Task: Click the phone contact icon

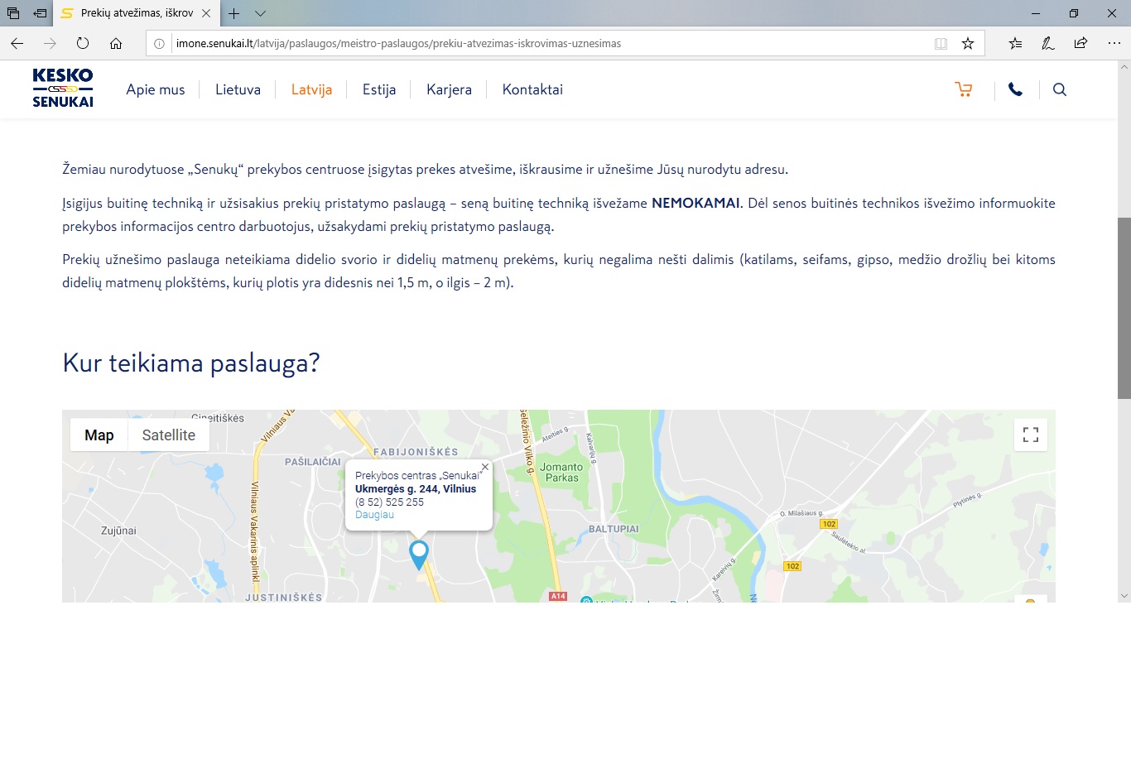Action: coord(1015,89)
